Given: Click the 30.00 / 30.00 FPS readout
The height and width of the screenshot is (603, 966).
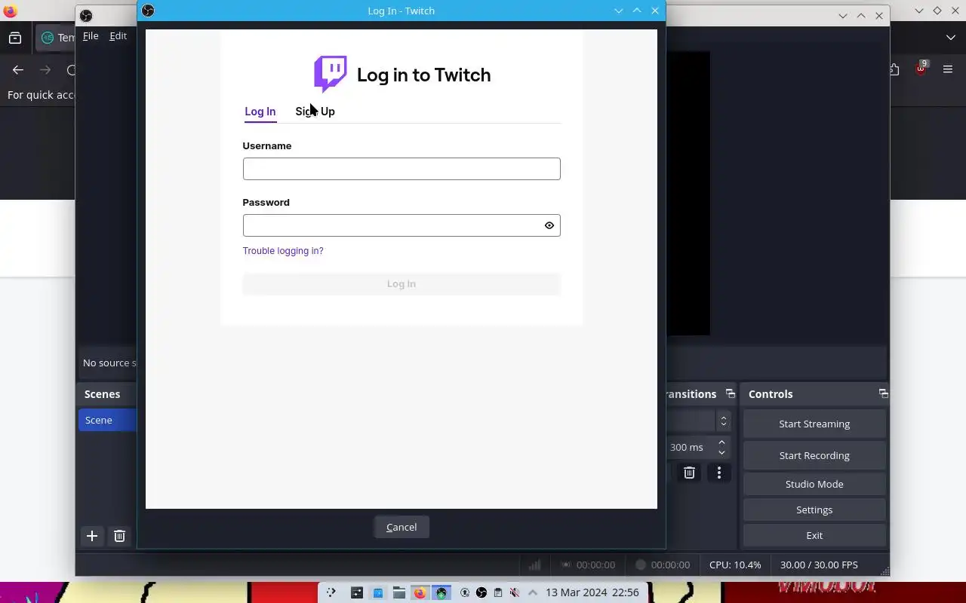Looking at the screenshot, I should [819, 565].
